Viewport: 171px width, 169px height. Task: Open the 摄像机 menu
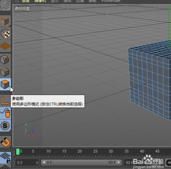tap(40, 1)
